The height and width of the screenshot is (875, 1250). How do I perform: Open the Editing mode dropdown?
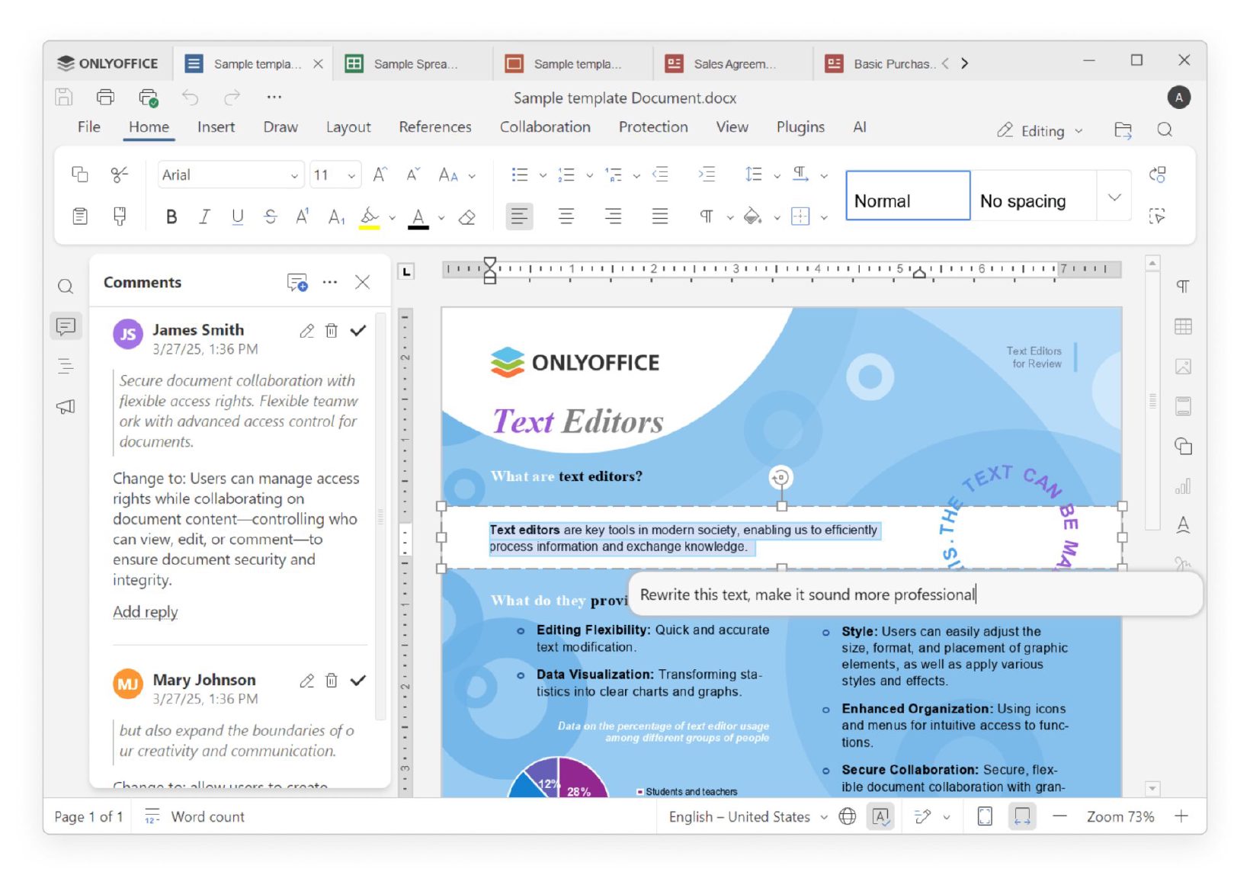point(1040,131)
